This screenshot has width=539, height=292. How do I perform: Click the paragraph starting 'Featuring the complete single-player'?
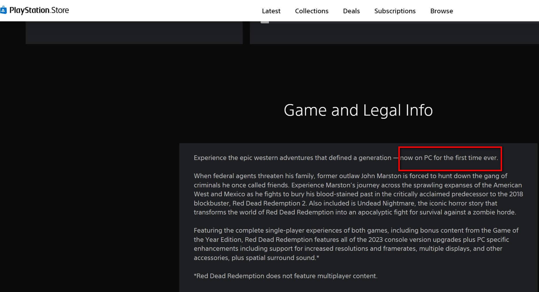356,244
